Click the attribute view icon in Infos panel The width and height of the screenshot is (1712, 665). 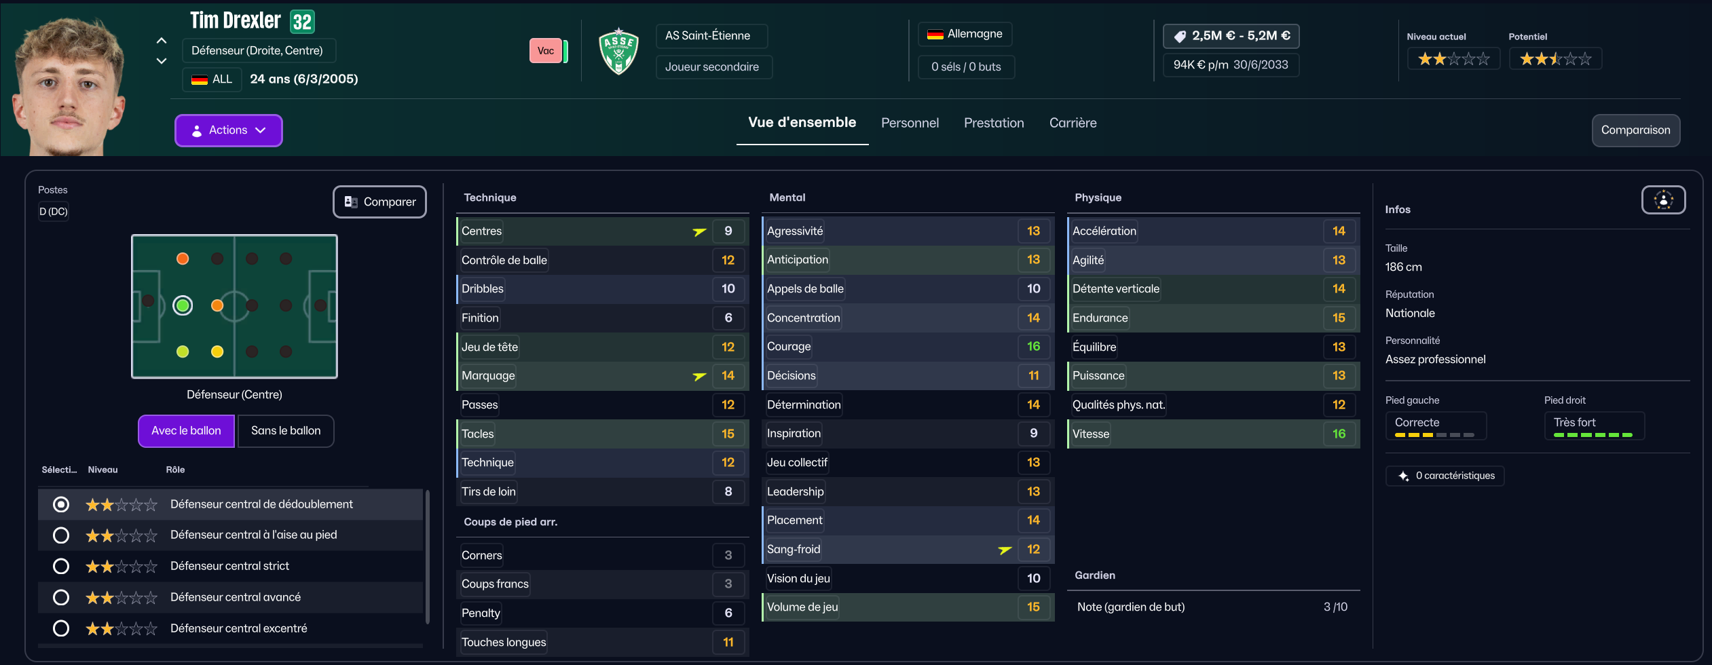coord(1663,200)
